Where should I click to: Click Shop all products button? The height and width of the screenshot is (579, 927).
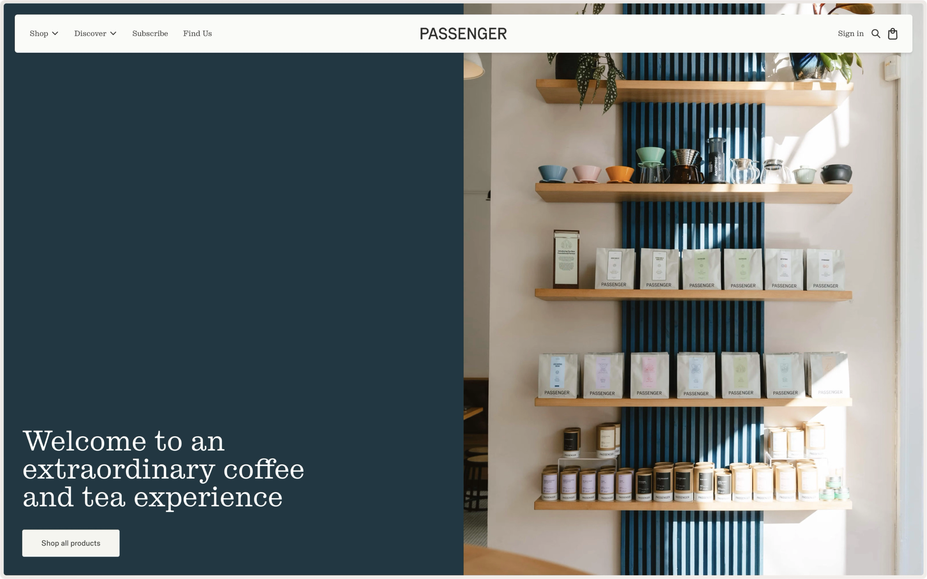71,543
